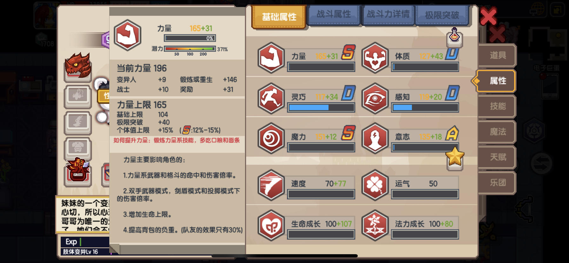Click the 运气 luck clover icon
The image size is (569, 263).
pyautogui.click(x=375, y=185)
